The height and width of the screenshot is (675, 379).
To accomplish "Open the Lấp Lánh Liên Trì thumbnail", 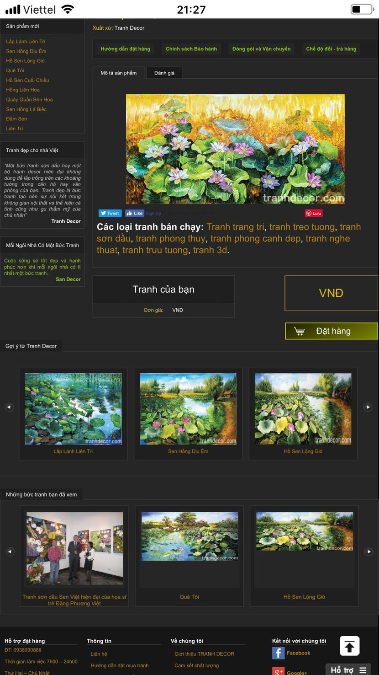I will [73, 409].
